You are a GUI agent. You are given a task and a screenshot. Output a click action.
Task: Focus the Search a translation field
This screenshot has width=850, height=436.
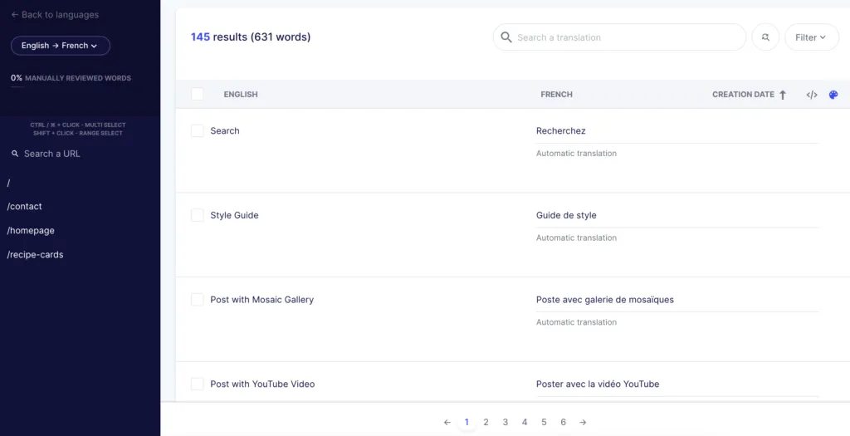pyautogui.click(x=627, y=37)
